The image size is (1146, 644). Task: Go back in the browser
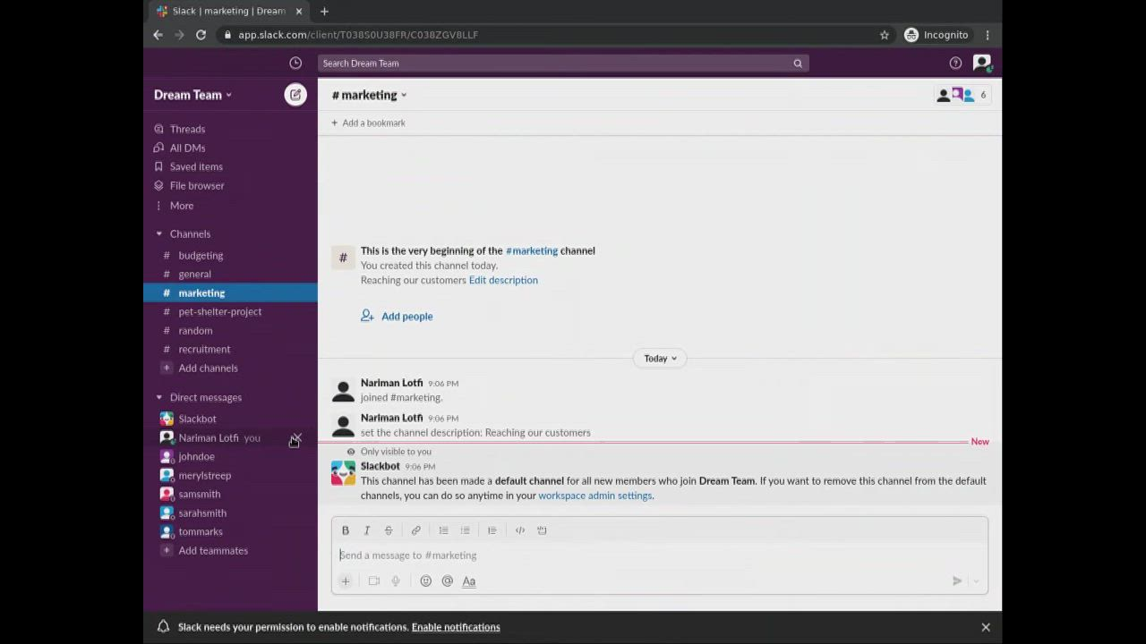click(158, 35)
